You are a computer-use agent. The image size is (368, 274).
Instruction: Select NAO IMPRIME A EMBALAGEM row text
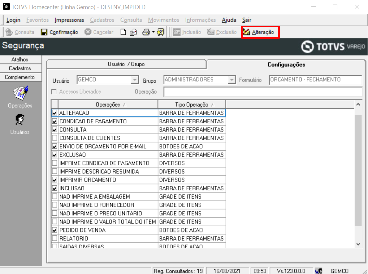95,197
